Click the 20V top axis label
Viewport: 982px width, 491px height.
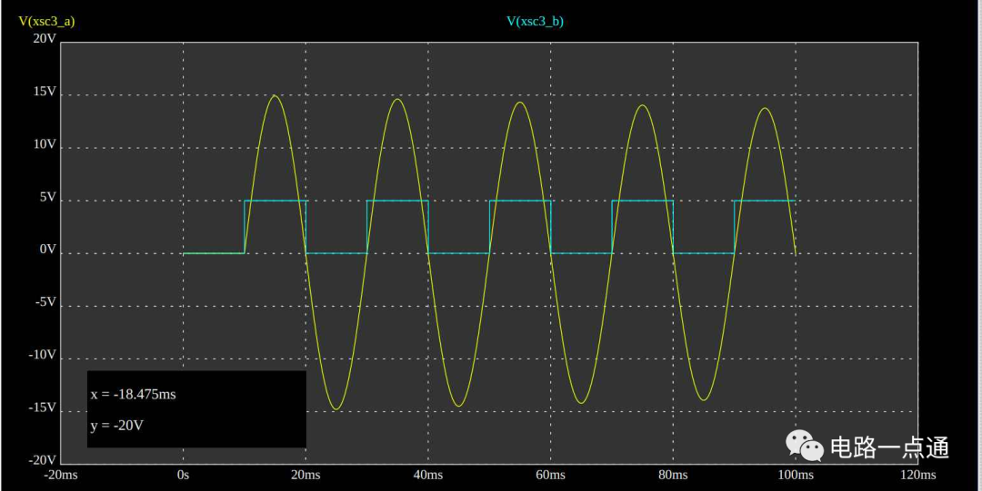point(45,39)
